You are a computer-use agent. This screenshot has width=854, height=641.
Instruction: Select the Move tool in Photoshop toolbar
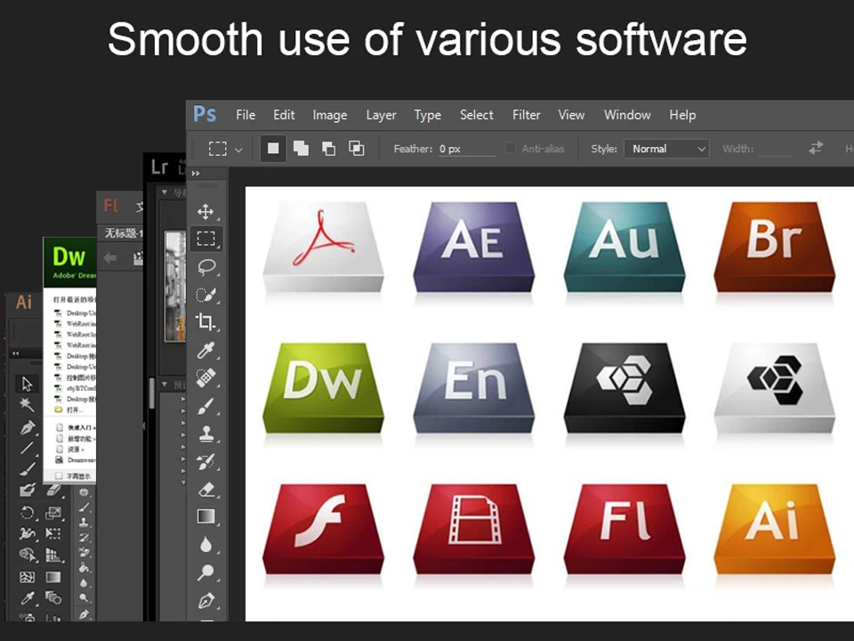point(205,212)
